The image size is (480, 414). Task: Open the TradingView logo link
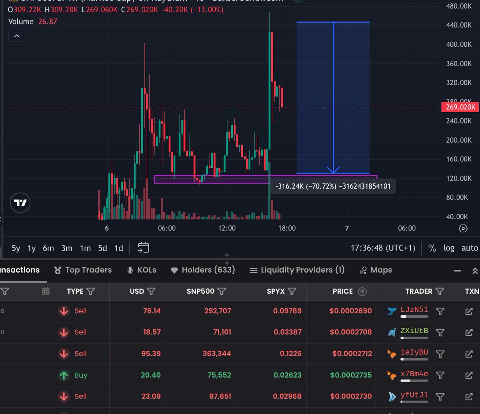(20, 203)
